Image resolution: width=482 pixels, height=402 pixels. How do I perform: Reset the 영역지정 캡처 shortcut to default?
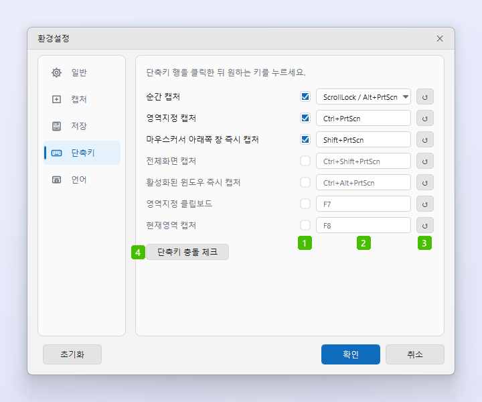(425, 119)
